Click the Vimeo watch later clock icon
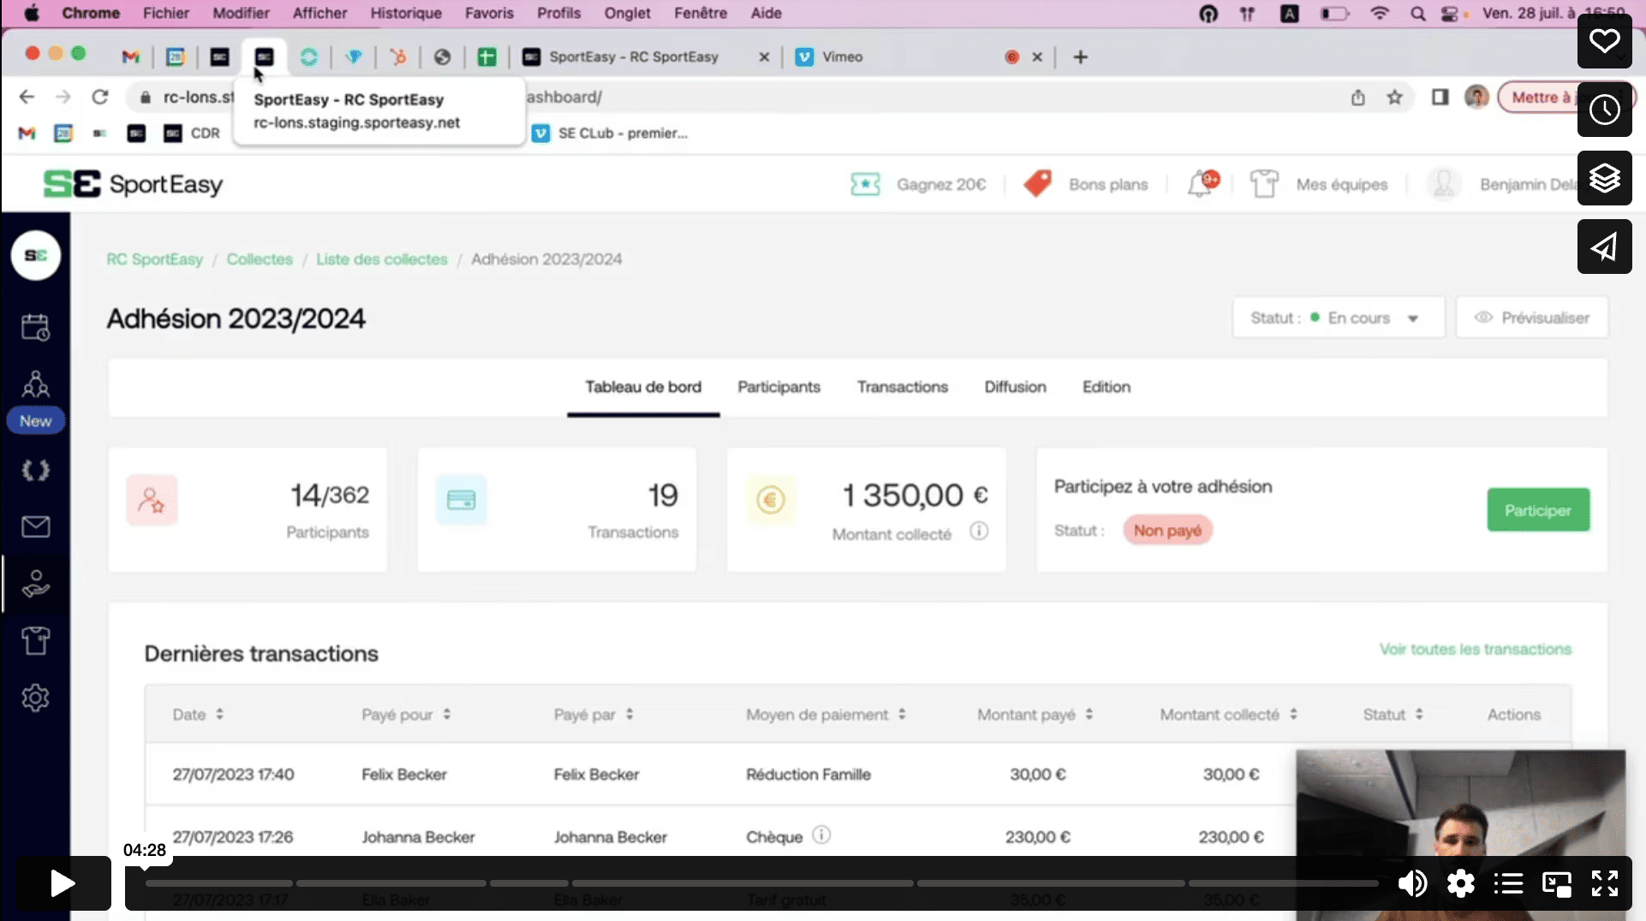The image size is (1646, 921). pos(1604,110)
